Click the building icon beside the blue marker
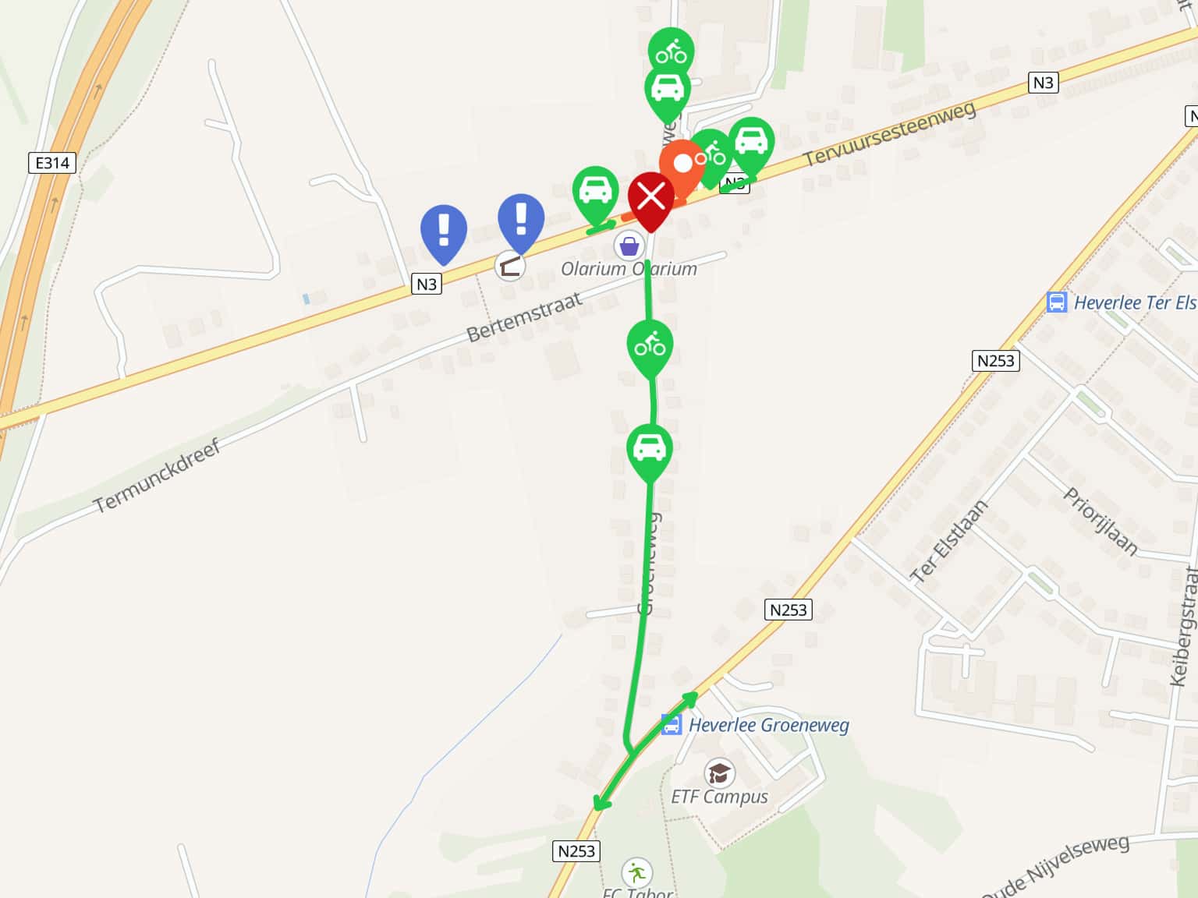The image size is (1198, 898). click(510, 267)
